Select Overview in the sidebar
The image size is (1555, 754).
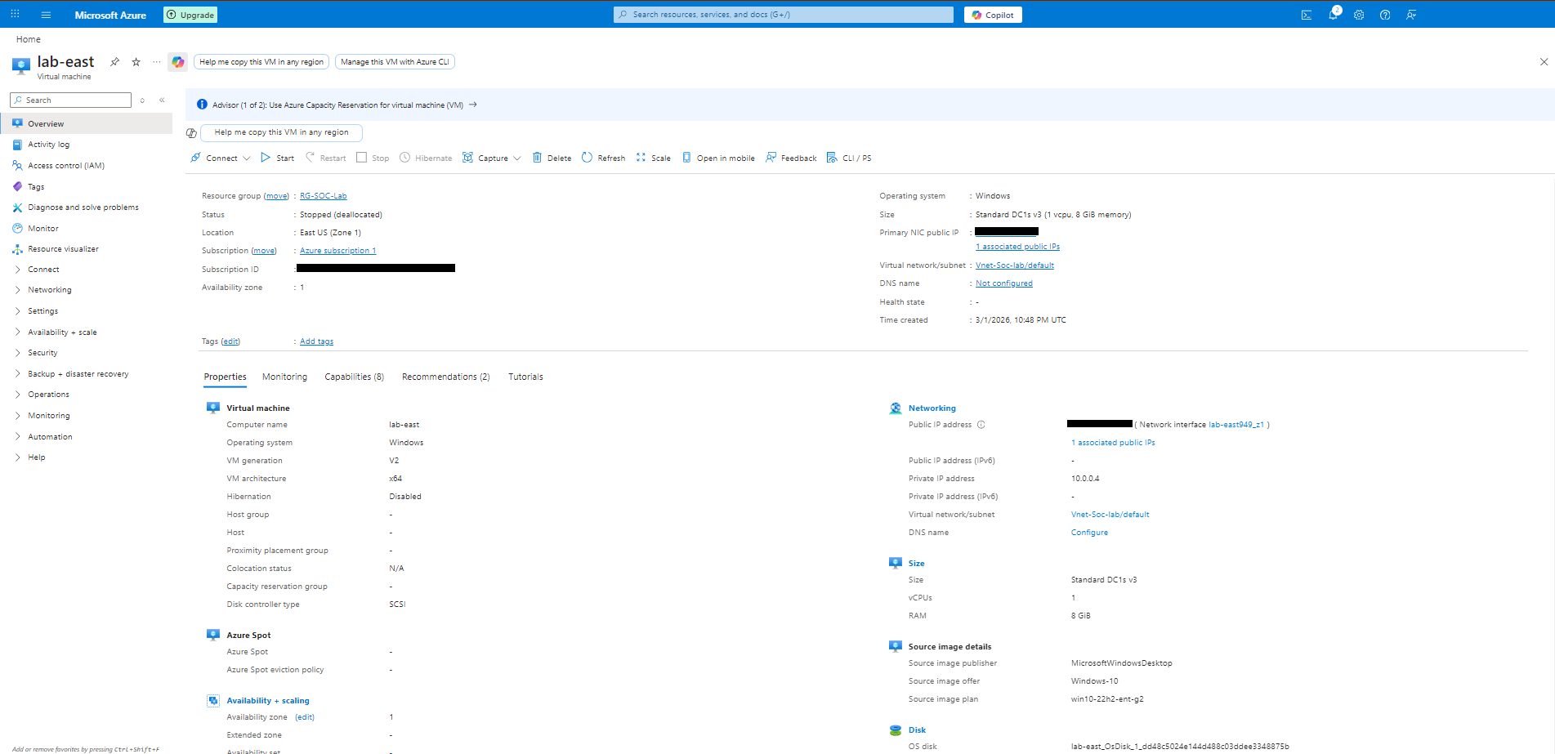pos(87,124)
